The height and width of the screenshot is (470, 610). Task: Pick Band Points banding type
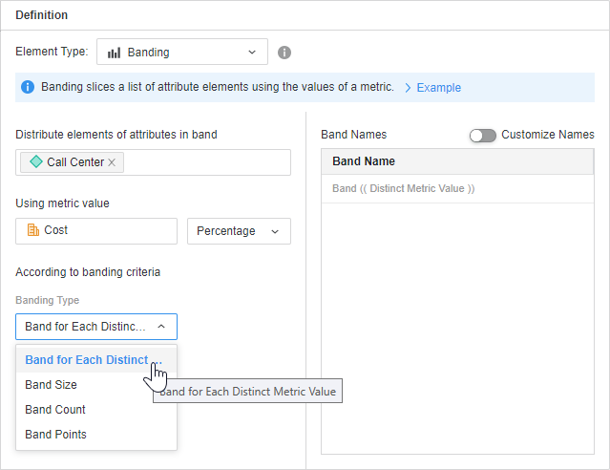click(55, 435)
